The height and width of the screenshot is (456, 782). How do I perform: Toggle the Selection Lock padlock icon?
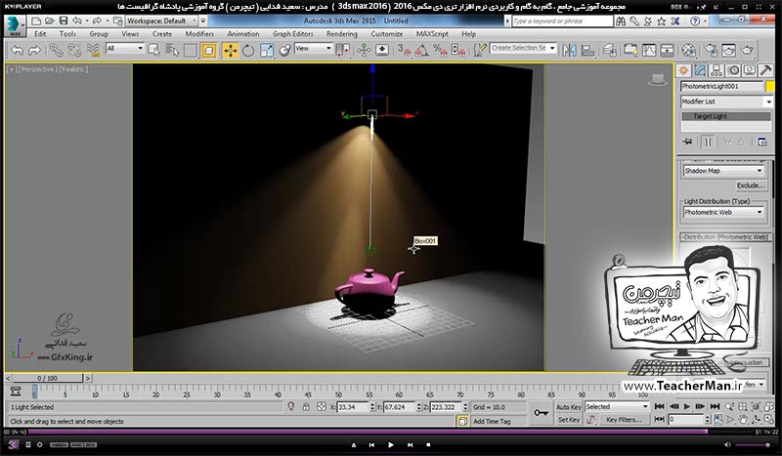(306, 407)
